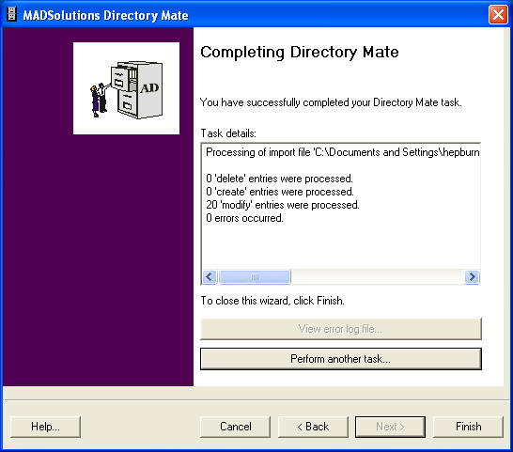
Task: Click the disabled Next button
Action: pyautogui.click(x=390, y=427)
